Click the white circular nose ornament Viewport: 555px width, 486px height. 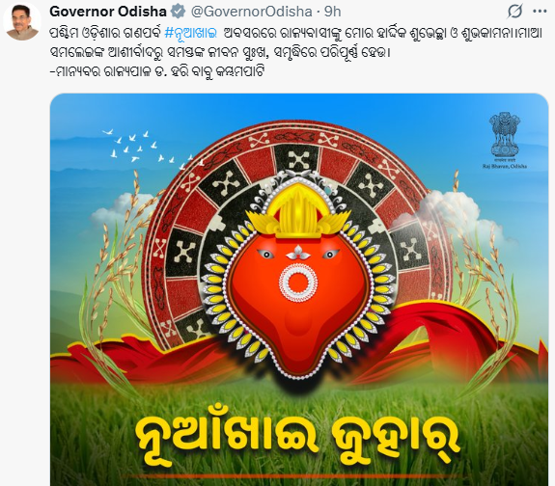click(298, 283)
